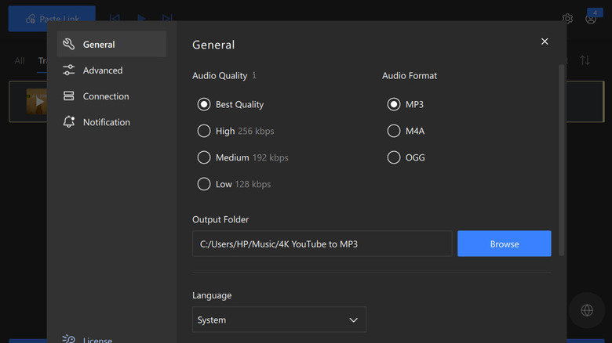The width and height of the screenshot is (612, 343).
Task: Click the Browse button
Action: (504, 244)
